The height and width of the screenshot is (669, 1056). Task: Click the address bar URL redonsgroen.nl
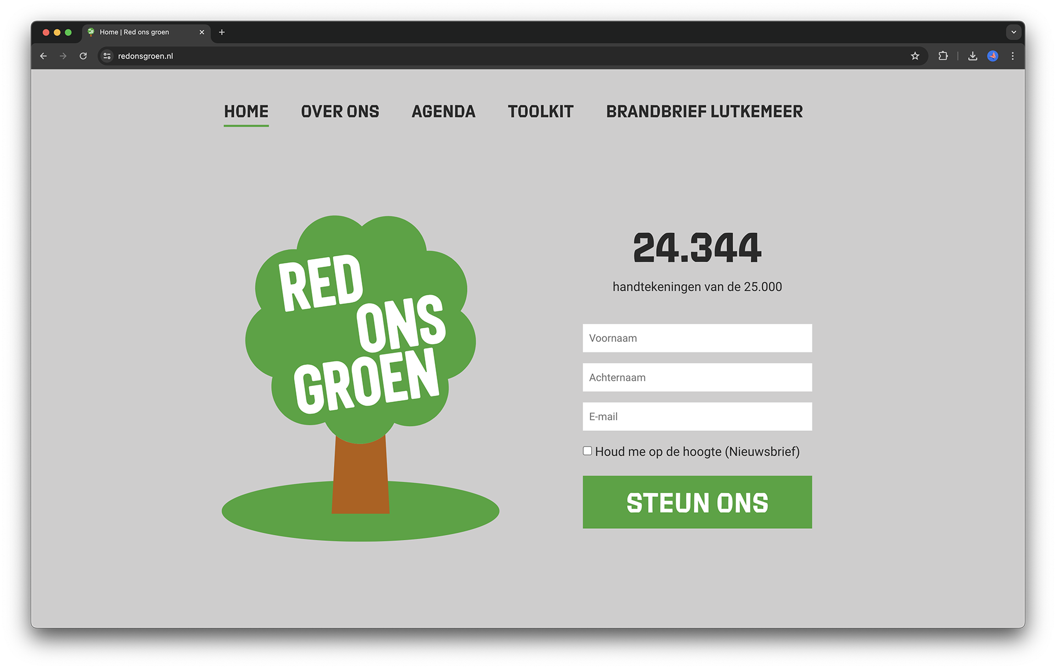tap(145, 56)
